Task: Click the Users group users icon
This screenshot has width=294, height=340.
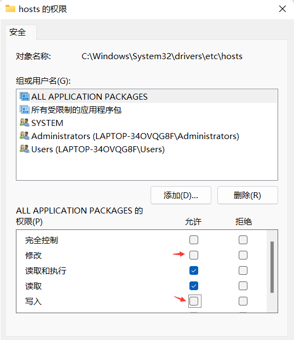Action: 25,149
